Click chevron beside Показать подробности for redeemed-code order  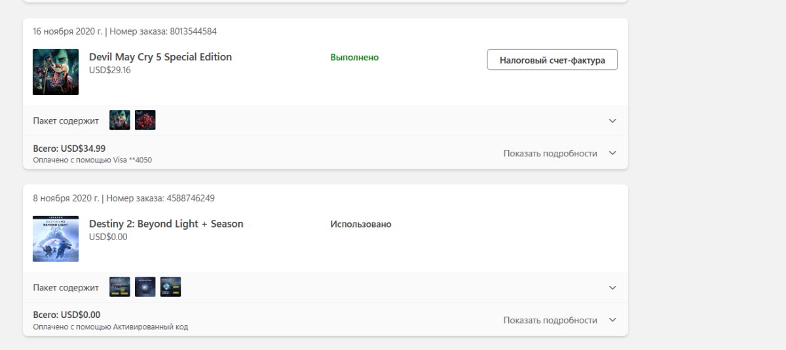pyautogui.click(x=612, y=320)
